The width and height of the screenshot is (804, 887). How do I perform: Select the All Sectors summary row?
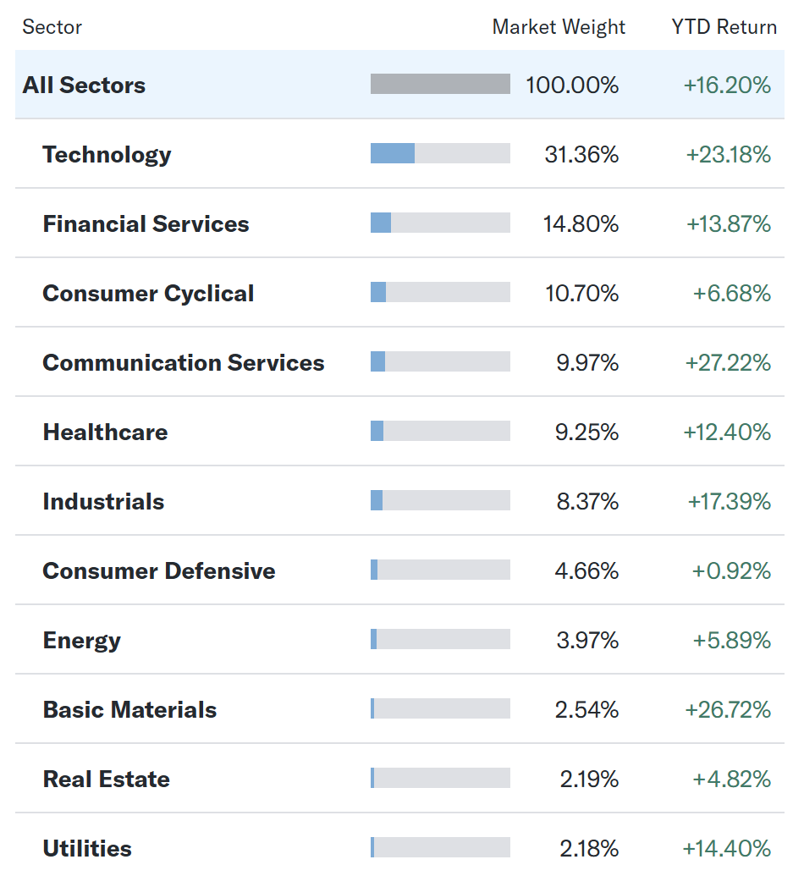84,85
